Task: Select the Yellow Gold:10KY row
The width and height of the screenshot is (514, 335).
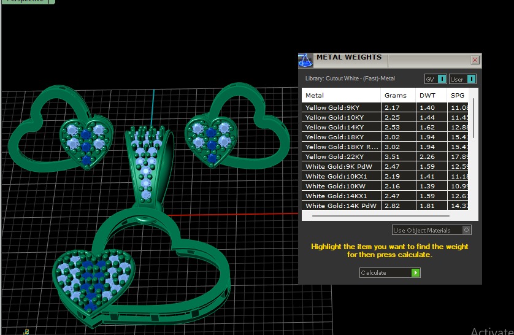Action: pos(385,117)
